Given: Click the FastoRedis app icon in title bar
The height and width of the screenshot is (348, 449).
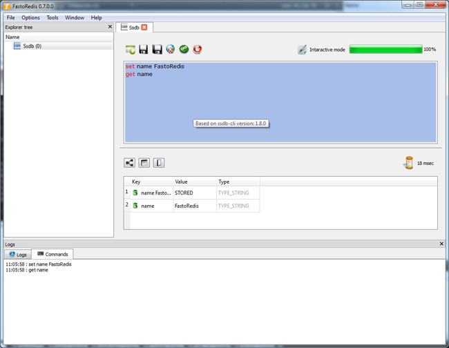Looking at the screenshot, I should 7,6.
